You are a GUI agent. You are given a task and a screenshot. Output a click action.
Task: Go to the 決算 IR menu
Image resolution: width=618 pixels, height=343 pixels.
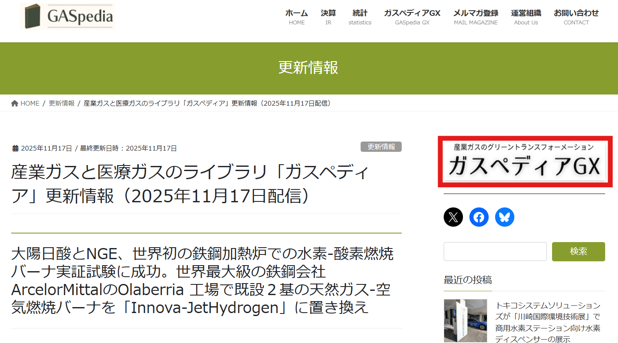pyautogui.click(x=328, y=17)
